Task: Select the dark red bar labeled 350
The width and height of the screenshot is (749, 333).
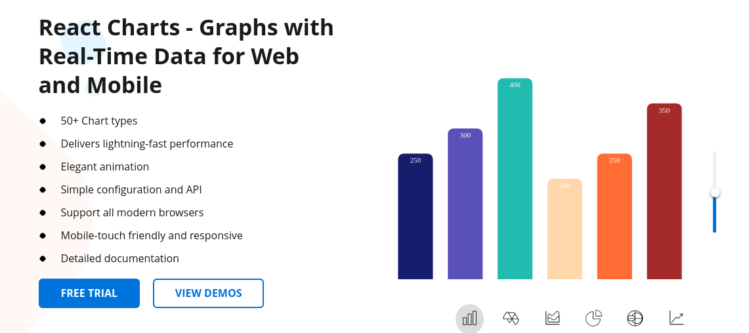Action: (x=664, y=193)
